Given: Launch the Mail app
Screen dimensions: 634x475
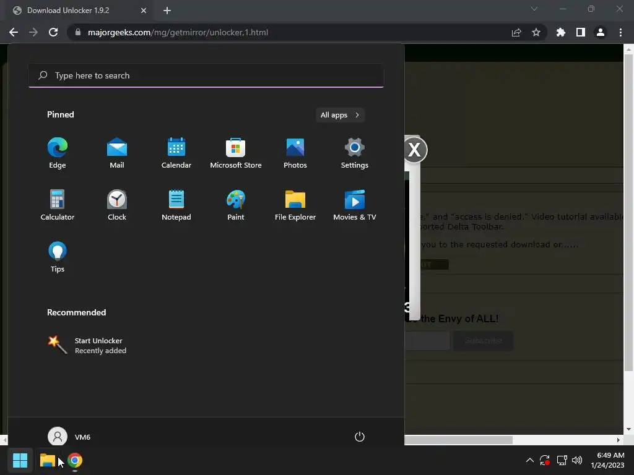Looking at the screenshot, I should pyautogui.click(x=117, y=153).
